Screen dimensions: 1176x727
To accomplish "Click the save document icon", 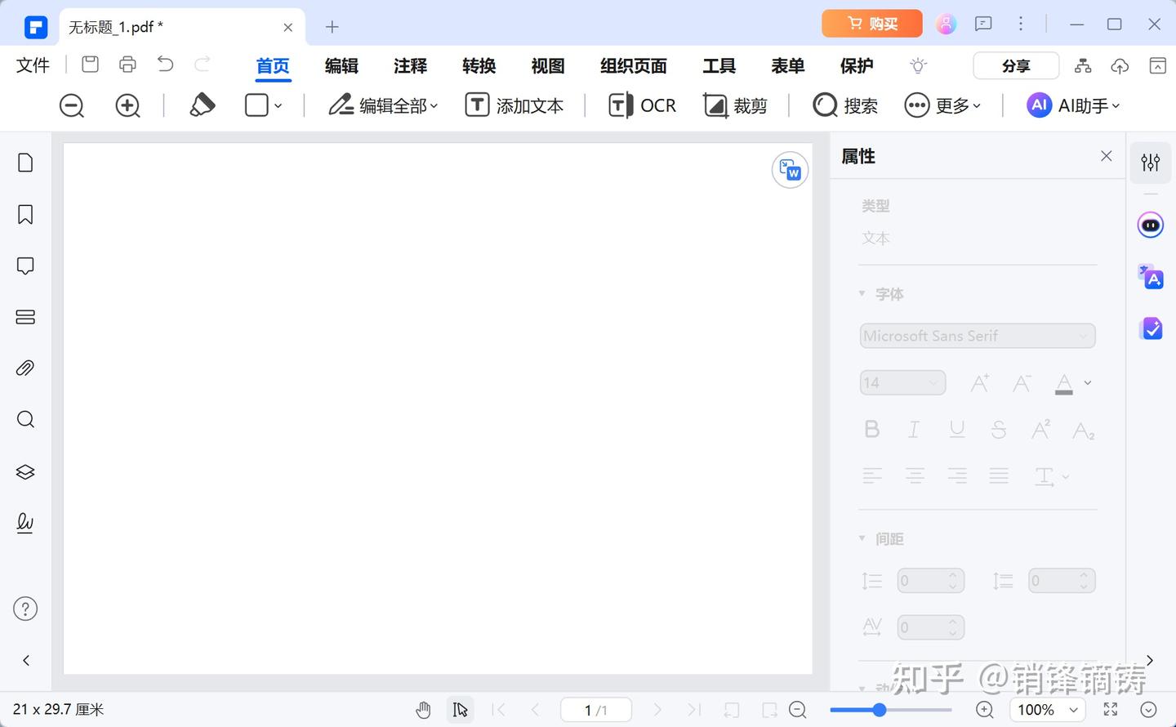I will tap(91, 65).
